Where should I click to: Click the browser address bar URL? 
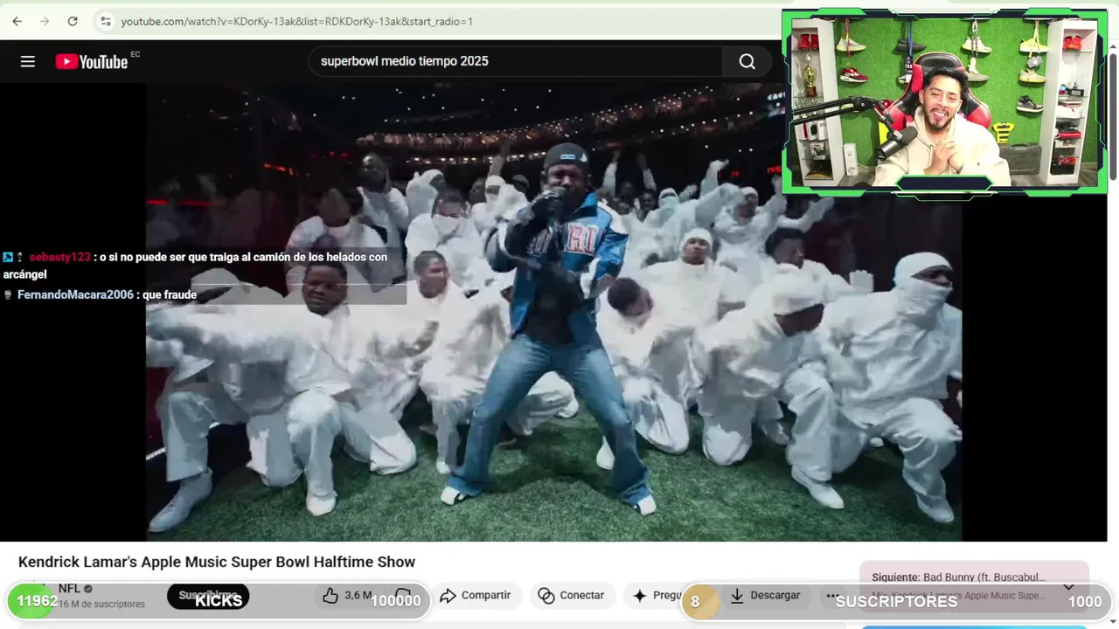[x=296, y=21]
